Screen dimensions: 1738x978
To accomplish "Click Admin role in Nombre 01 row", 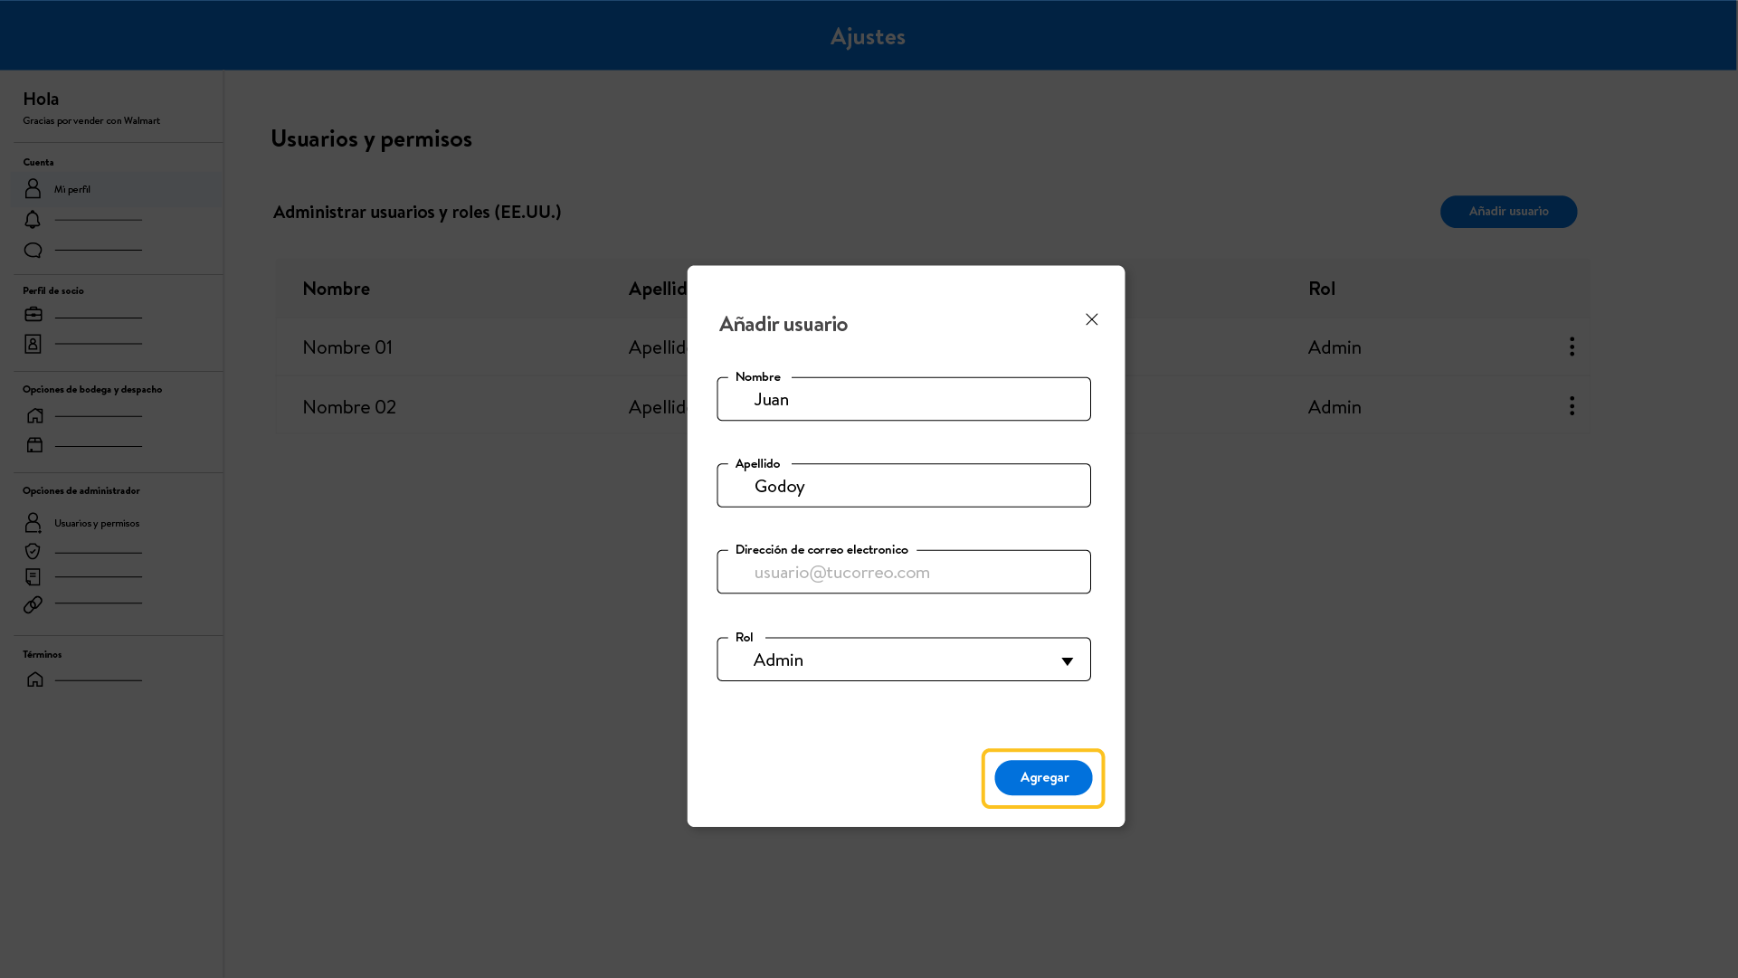I will click(1334, 347).
